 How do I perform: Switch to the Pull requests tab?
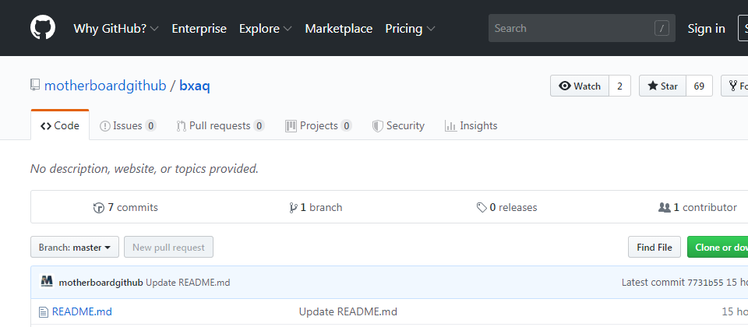tap(220, 126)
